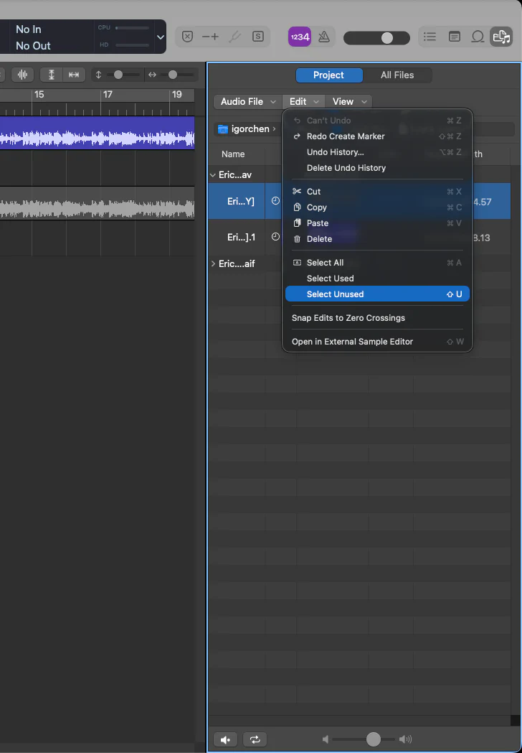Viewport: 522px width, 753px height.
Task: Choose Redo Create Marker
Action: tap(377, 136)
